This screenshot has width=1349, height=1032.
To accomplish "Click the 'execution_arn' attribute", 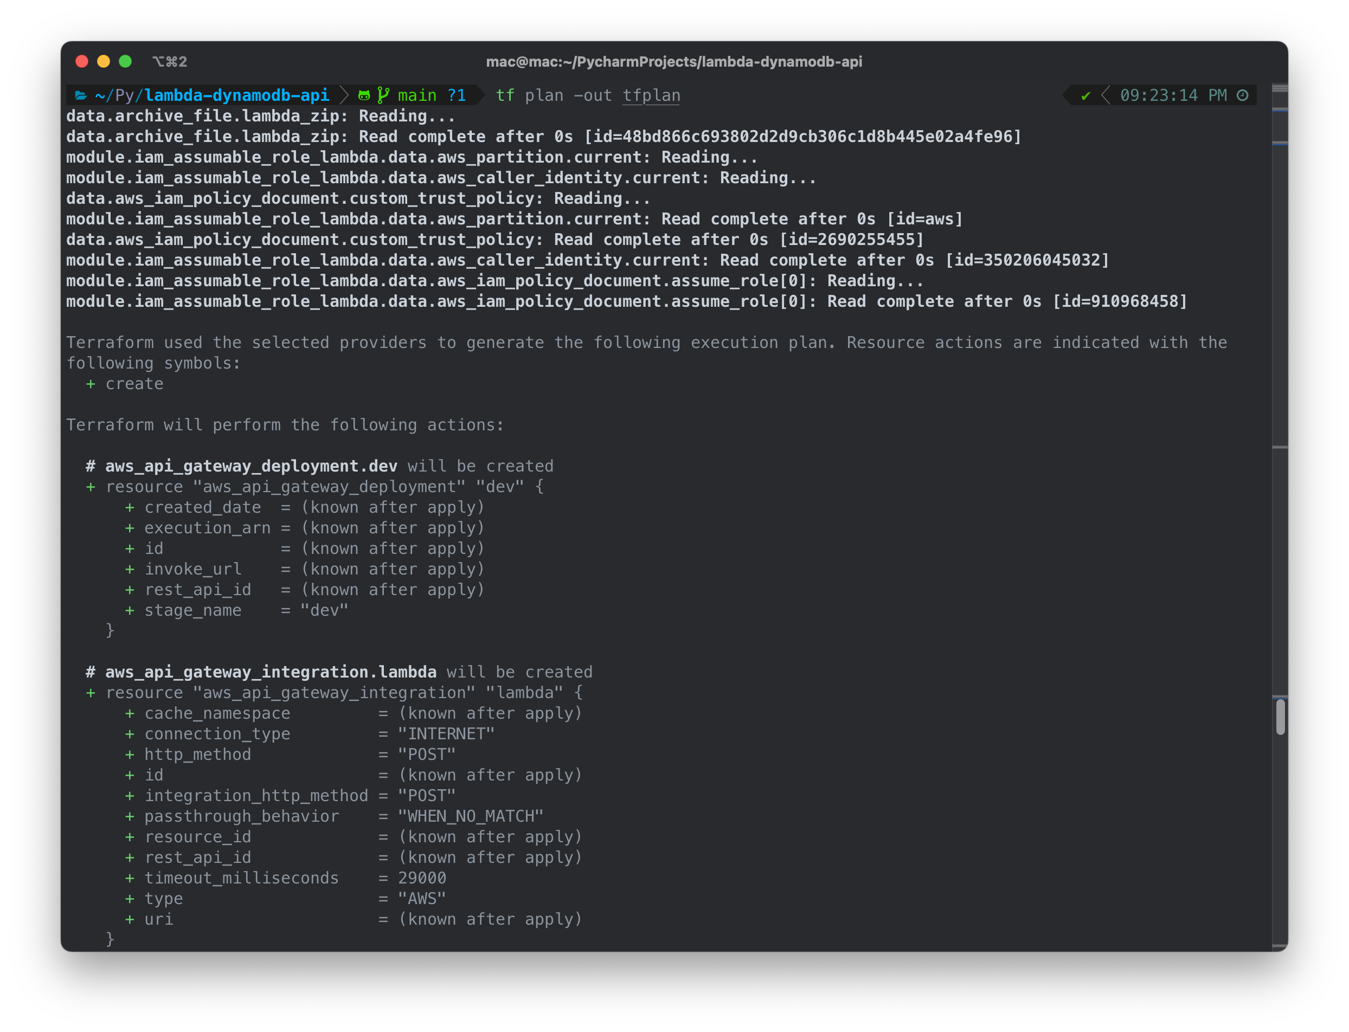I will pos(208,528).
